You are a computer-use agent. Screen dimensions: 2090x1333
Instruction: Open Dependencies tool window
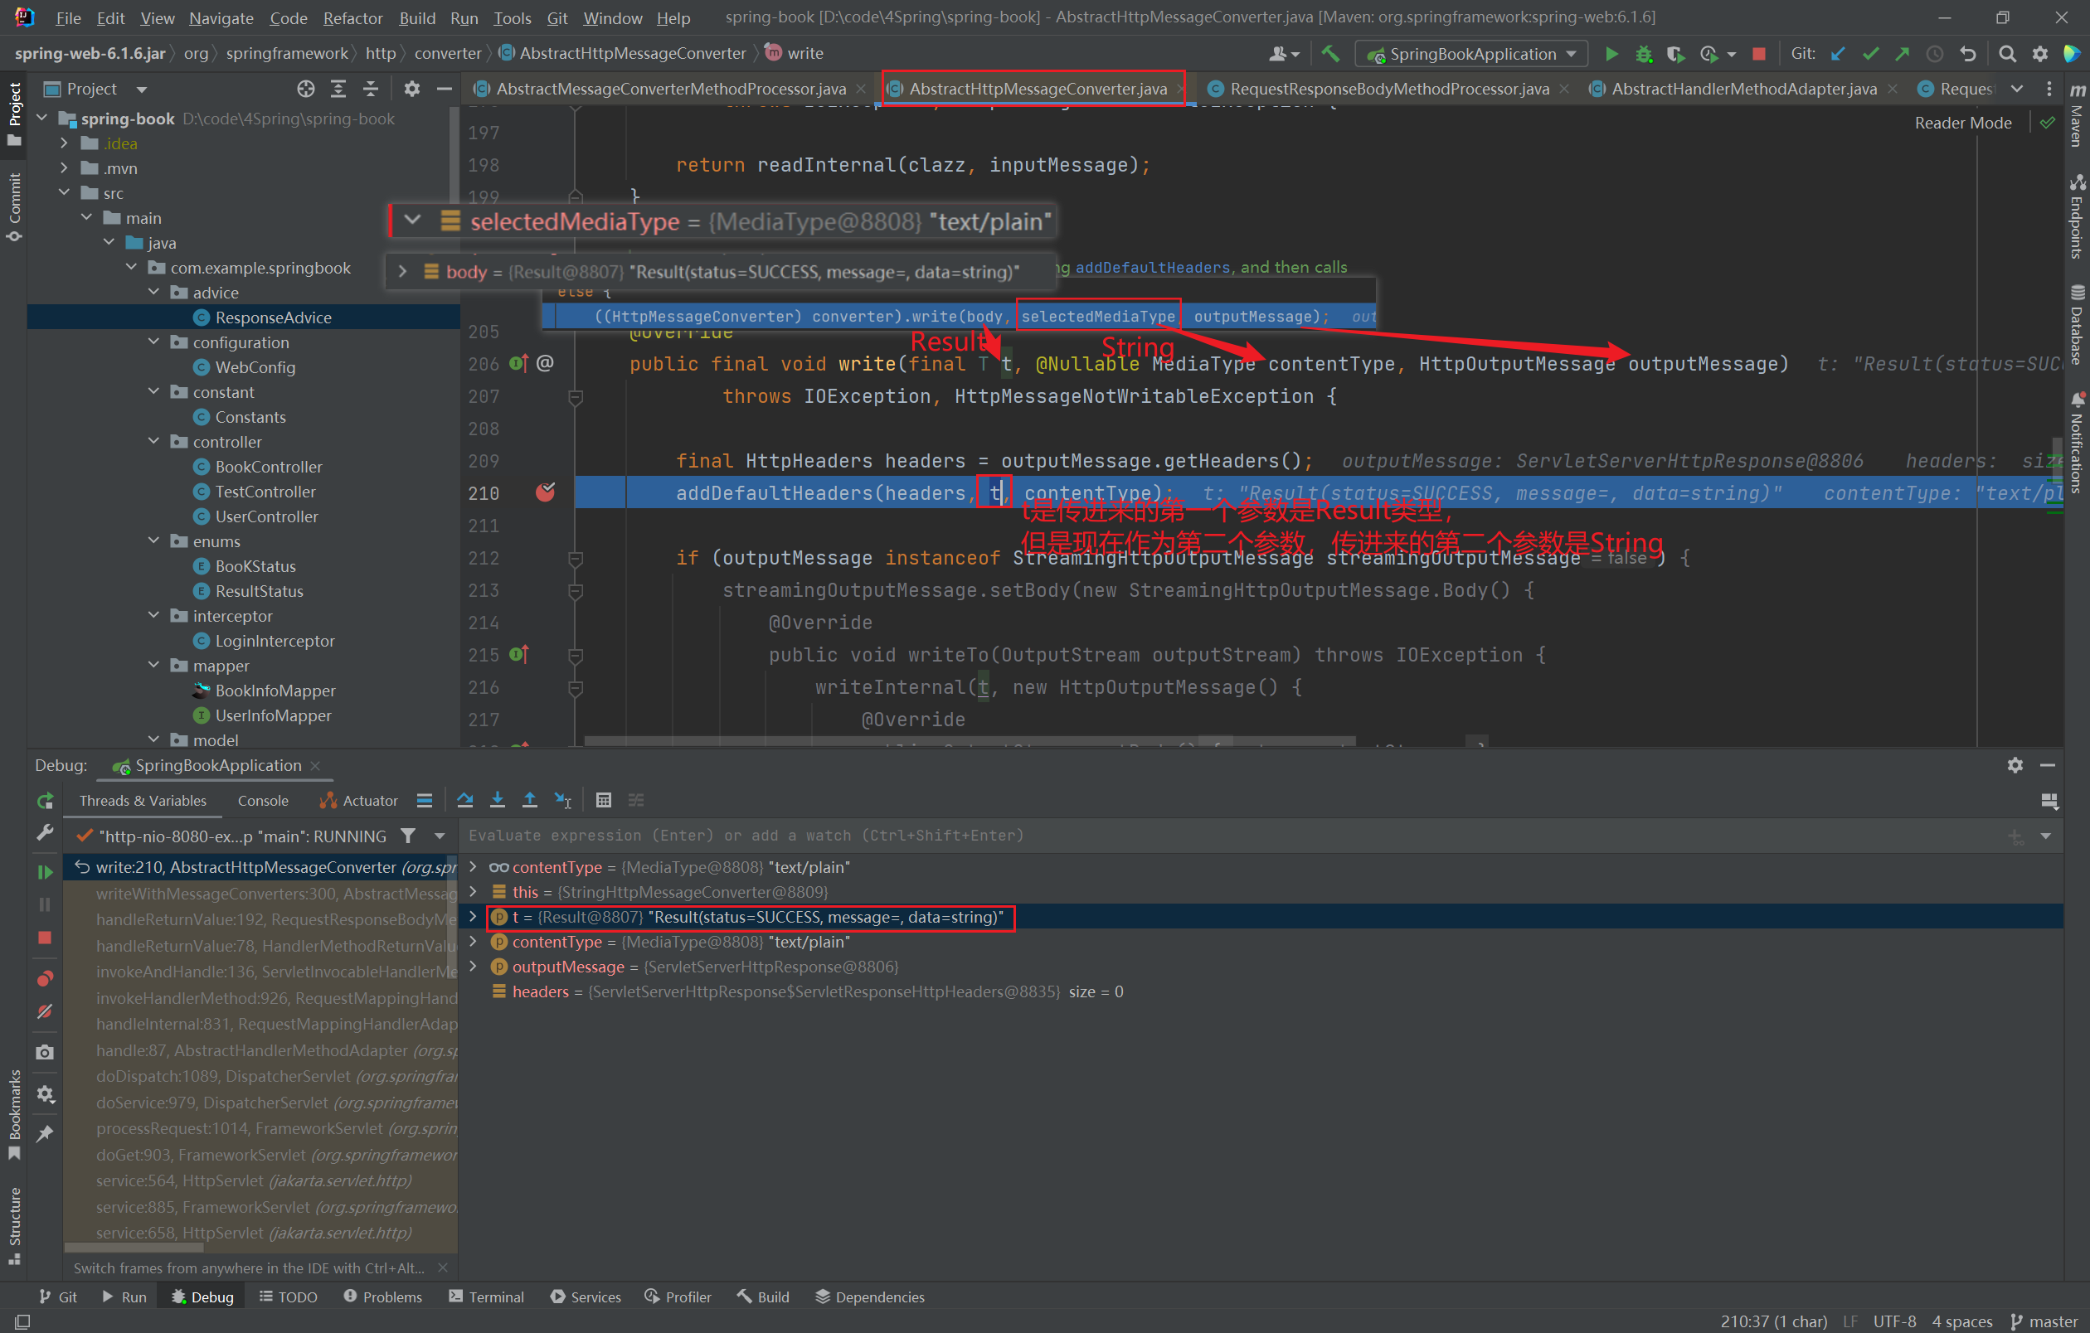(x=870, y=1297)
